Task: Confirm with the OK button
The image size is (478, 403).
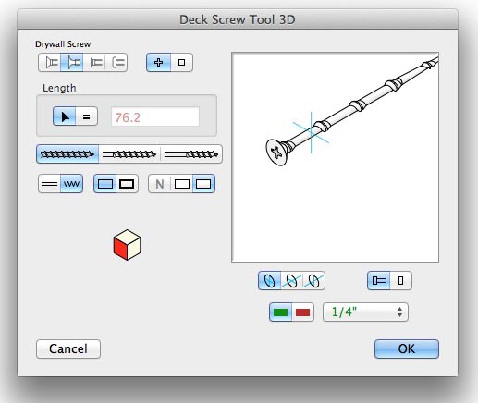Action: click(407, 348)
